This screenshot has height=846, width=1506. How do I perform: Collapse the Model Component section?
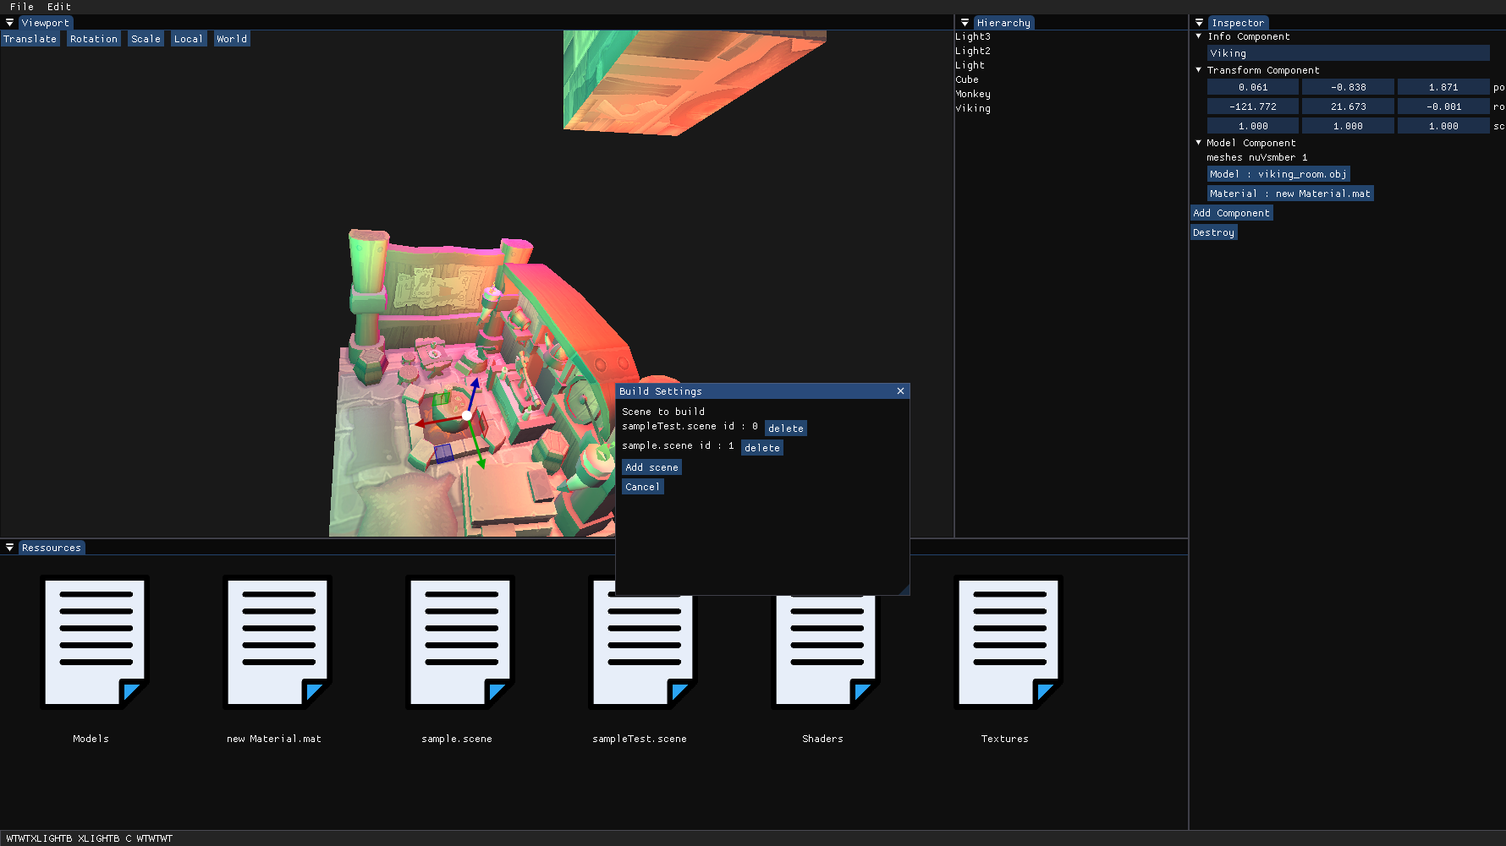click(x=1199, y=143)
